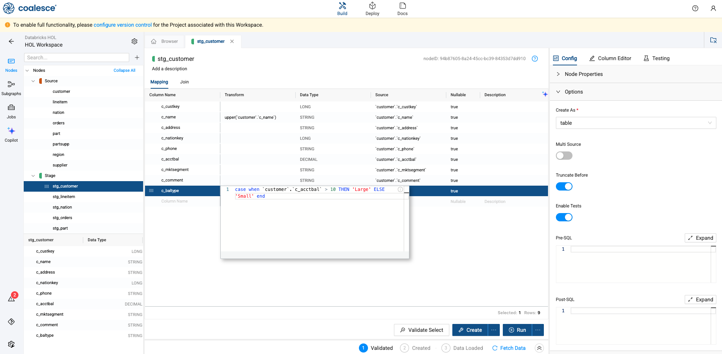Switch to the Browser tab
The width and height of the screenshot is (722, 354).
[165, 41]
